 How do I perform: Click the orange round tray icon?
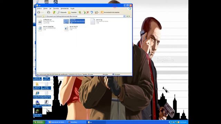click(179, 122)
